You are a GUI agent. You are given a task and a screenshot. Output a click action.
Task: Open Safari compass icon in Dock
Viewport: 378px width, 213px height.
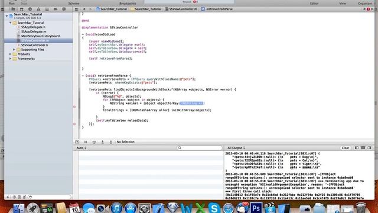pos(228,208)
